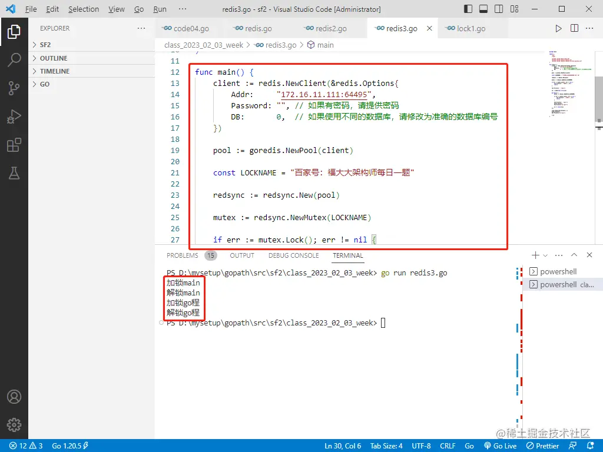Create a new terminal with plus icon
603x452 pixels.
(x=535, y=255)
